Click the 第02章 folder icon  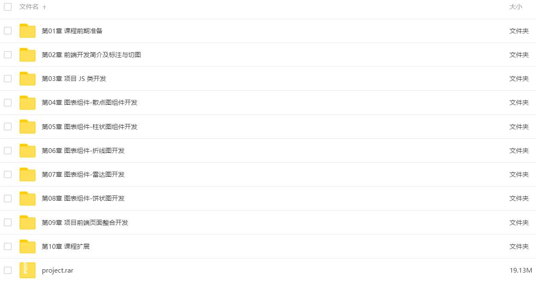[x=27, y=55]
